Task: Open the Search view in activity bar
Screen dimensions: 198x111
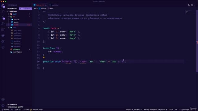Action: click(x=3, y=12)
